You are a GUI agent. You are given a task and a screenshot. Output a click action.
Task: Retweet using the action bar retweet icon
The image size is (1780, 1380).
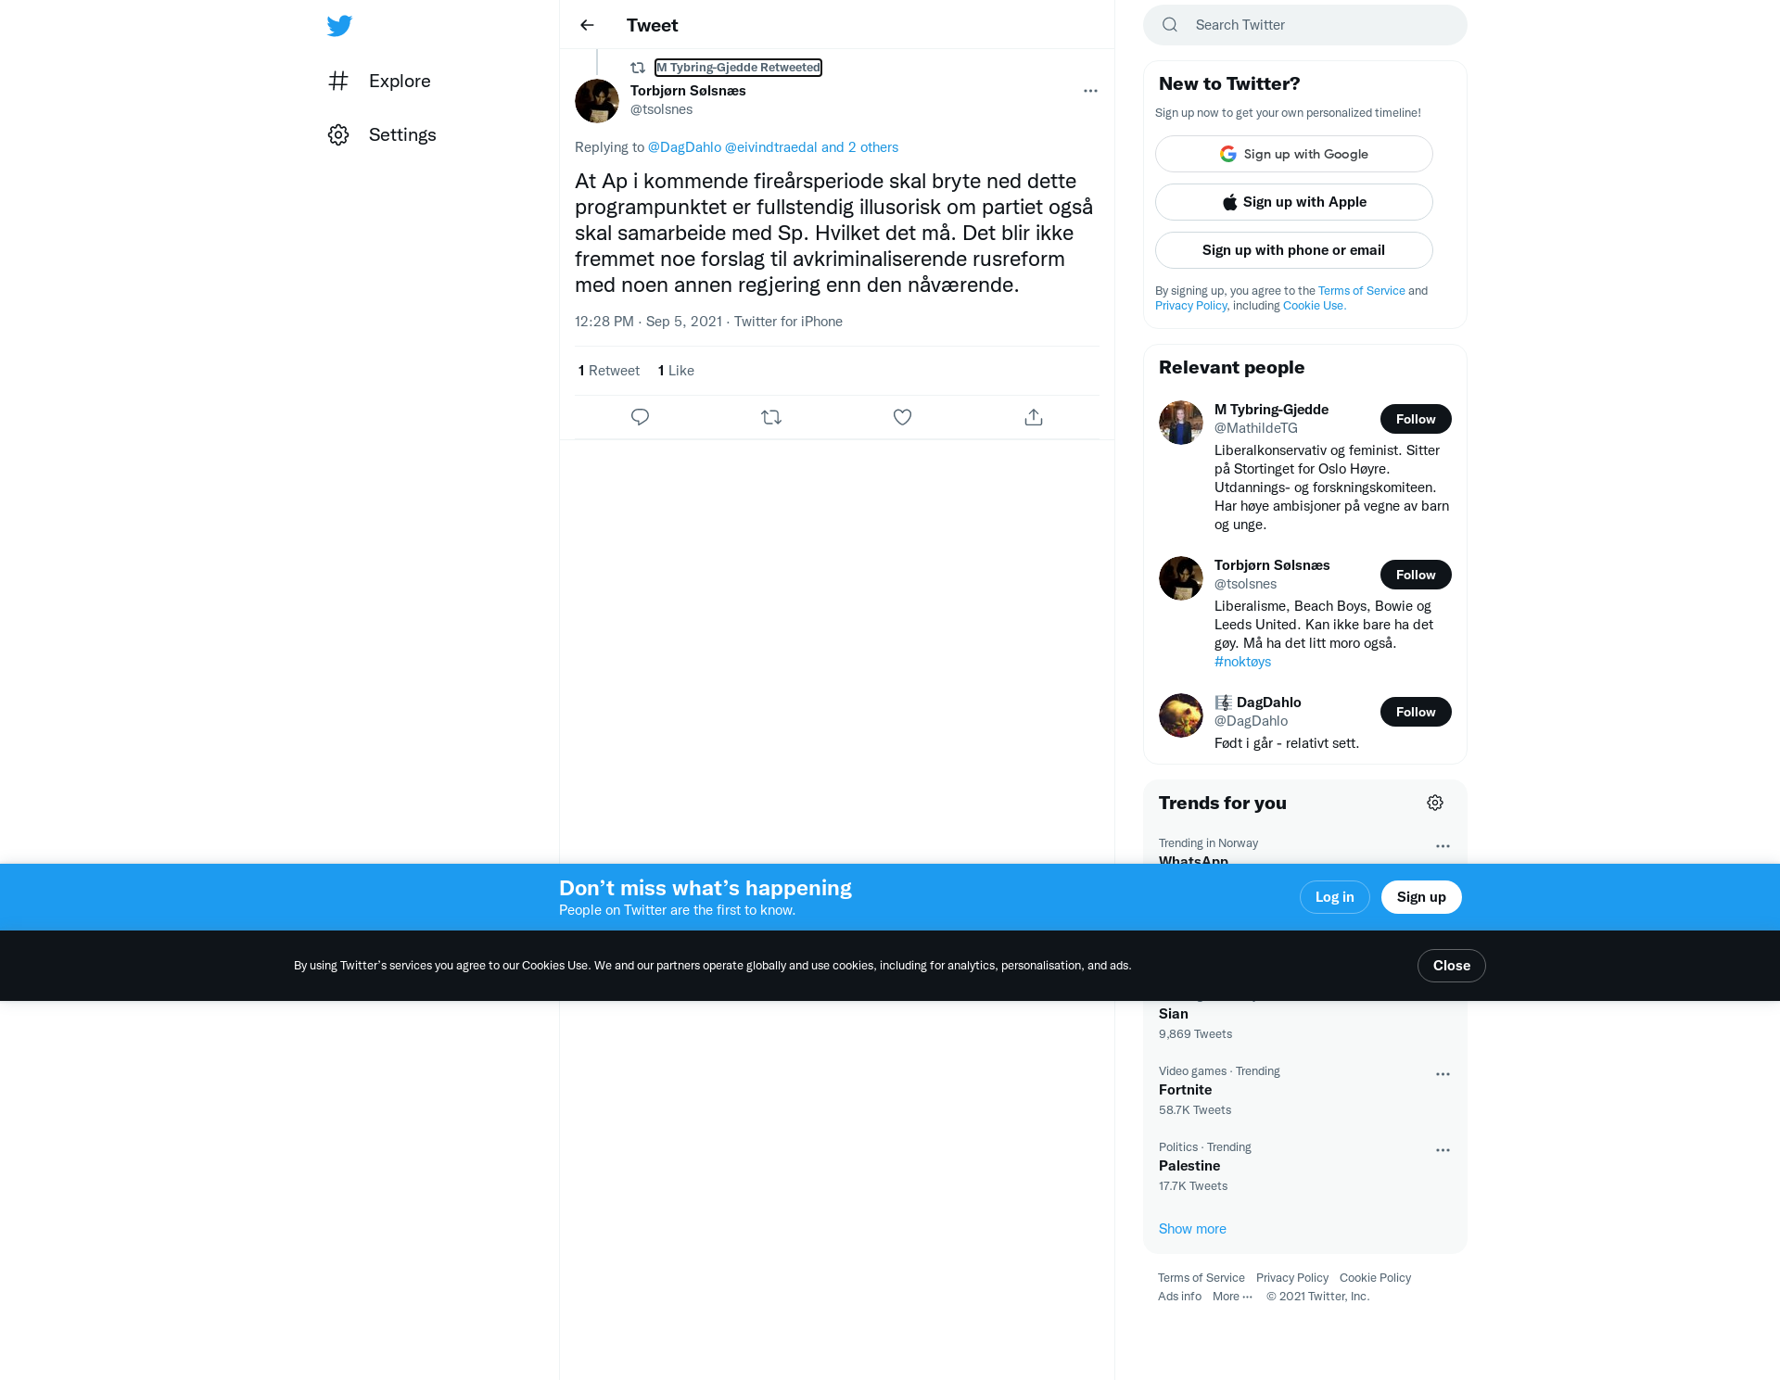pyautogui.click(x=771, y=417)
